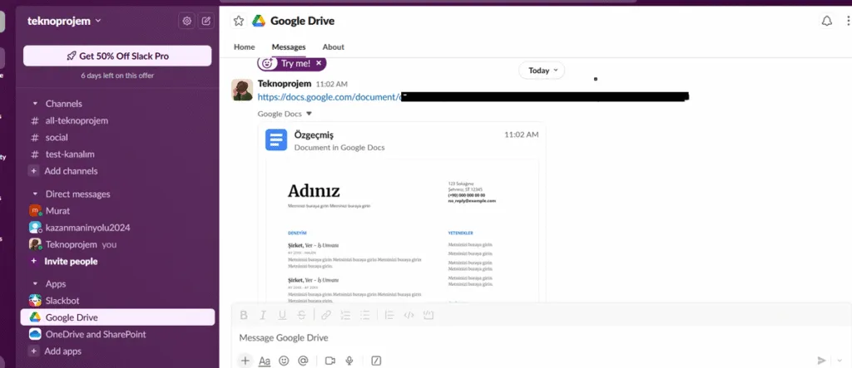Switch to the Home tab
The height and width of the screenshot is (368, 852).
pyautogui.click(x=245, y=47)
